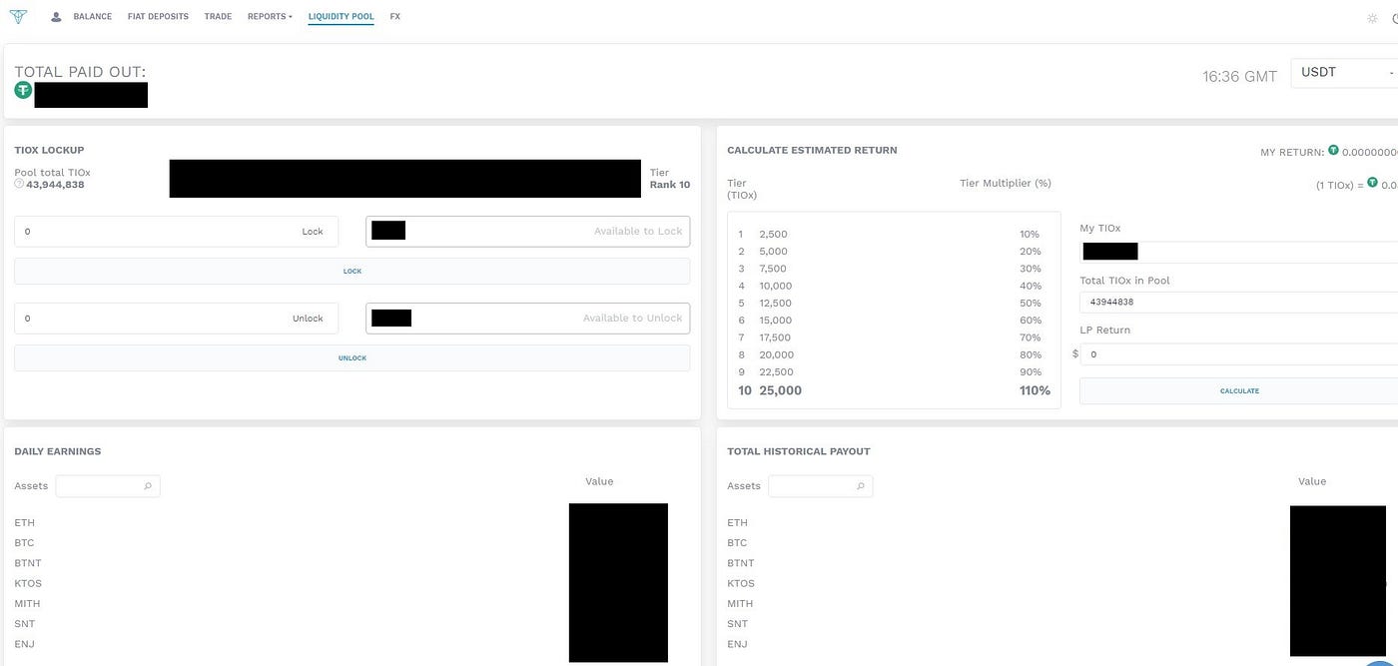Viewport: 1398px width, 666px height.
Task: Click the Tether icon under Total Paid Out
Action: tap(23, 90)
